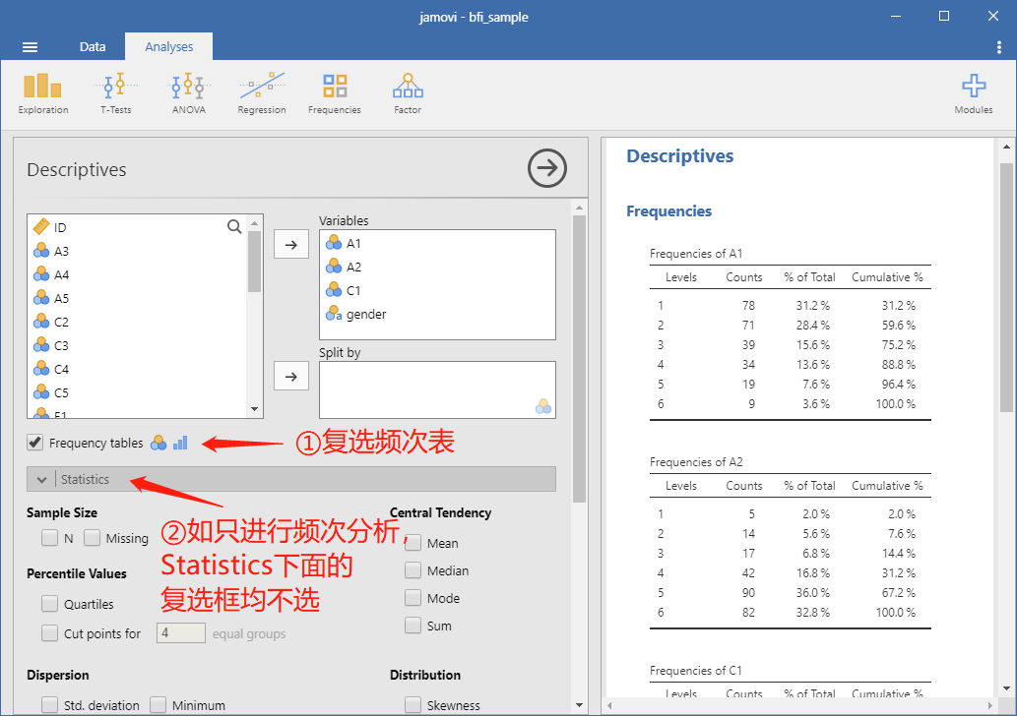Viewport: 1017px width, 716px height.
Task: Click the arrow button to add to Split by
Action: [x=291, y=377]
